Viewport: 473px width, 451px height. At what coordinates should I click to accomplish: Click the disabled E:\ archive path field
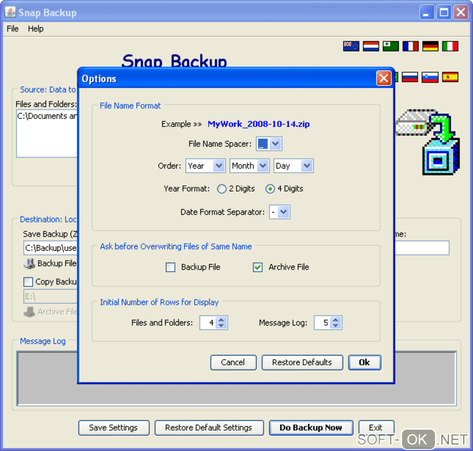pos(51,296)
